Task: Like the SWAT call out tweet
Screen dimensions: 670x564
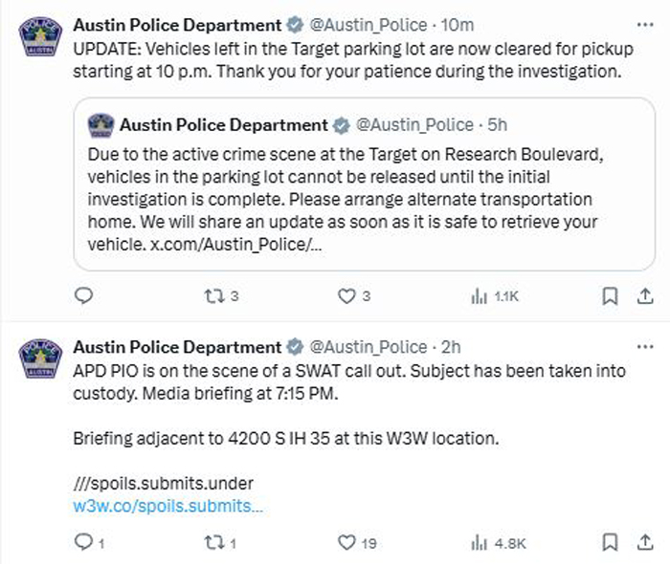Action: [357, 543]
